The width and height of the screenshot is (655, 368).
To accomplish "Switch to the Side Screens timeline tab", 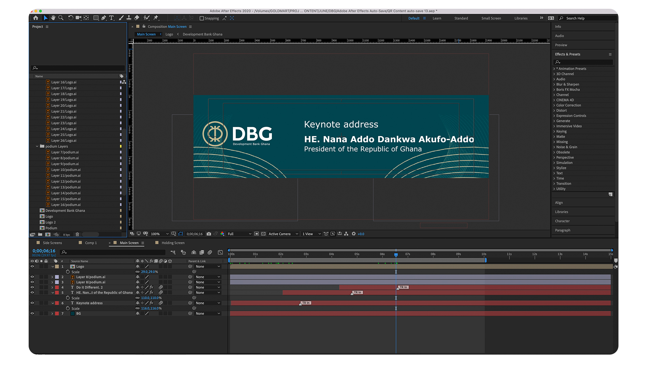I will pos(52,243).
